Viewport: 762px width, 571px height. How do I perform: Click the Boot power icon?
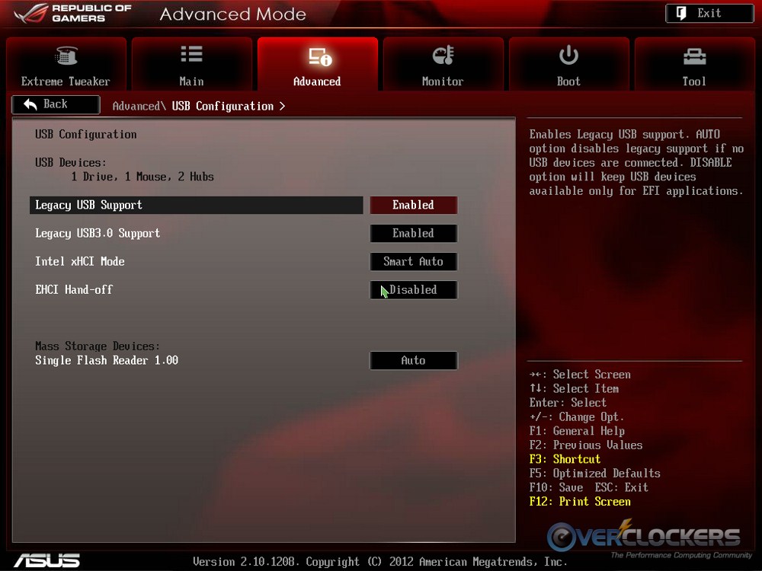[568, 56]
